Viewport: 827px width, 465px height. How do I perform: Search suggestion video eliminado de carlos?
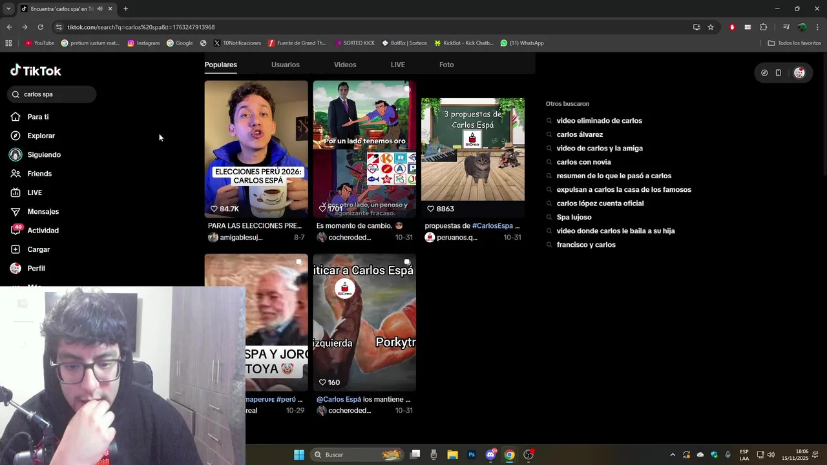(x=600, y=121)
